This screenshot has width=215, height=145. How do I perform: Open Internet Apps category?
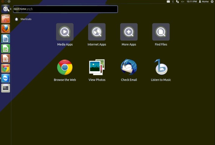(x=97, y=32)
